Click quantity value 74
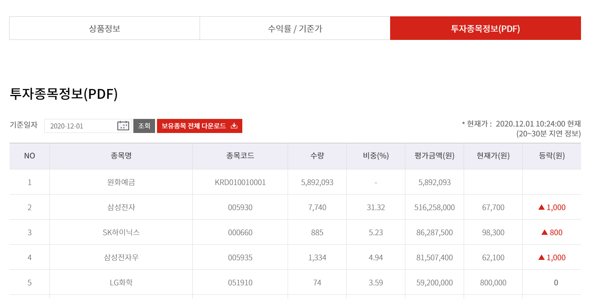The image size is (597, 299). (317, 283)
